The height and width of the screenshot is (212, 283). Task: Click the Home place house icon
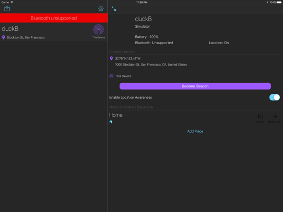coord(111,122)
